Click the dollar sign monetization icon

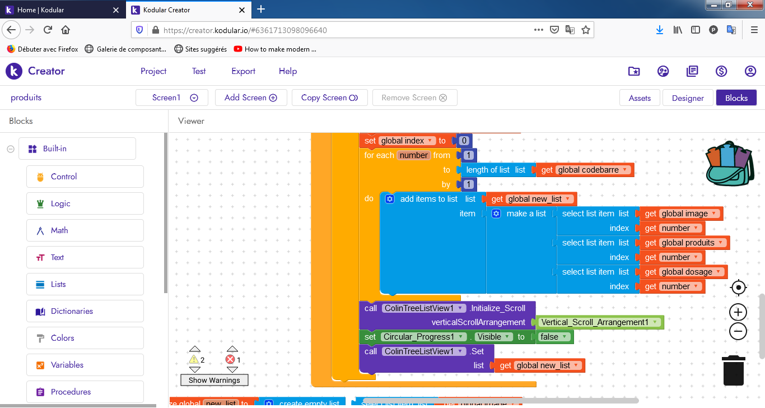pos(721,71)
